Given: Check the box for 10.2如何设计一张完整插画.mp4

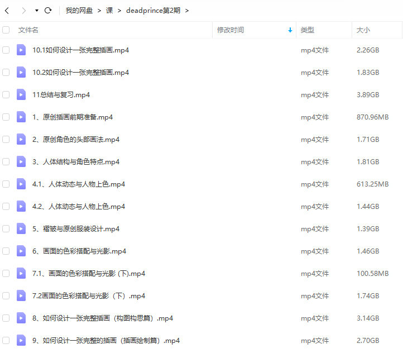Looking at the screenshot, I should [6, 72].
